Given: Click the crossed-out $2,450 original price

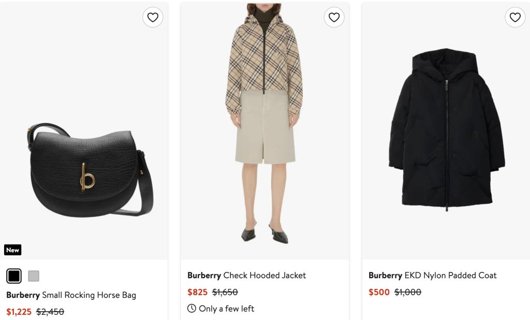Looking at the screenshot, I should [x=50, y=312].
